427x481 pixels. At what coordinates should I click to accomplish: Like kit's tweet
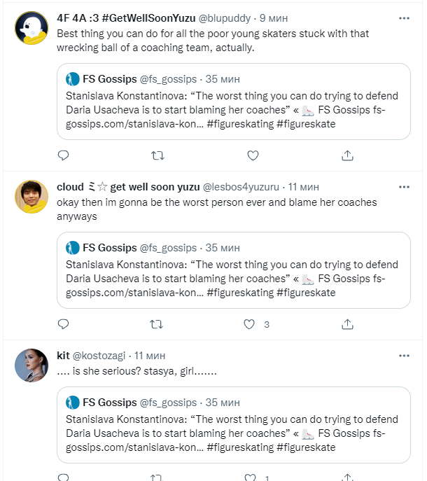249,478
